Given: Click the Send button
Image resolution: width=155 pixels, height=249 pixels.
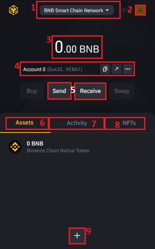Looking at the screenshot, I should (59, 91).
